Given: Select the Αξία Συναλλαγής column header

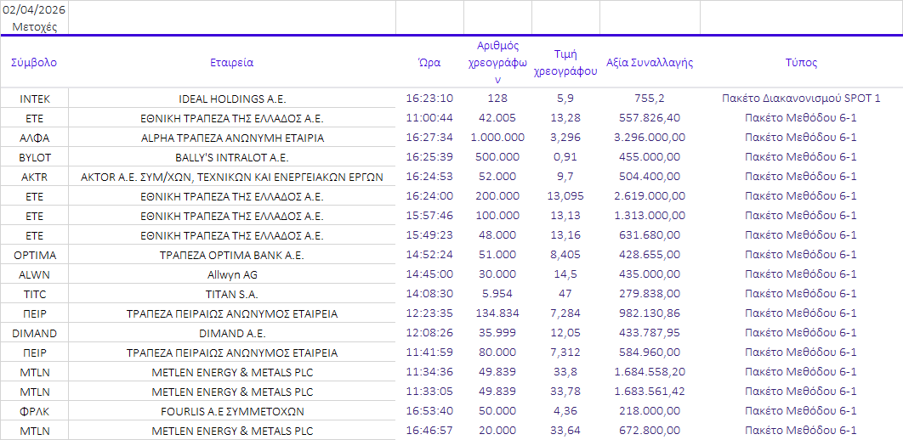Looking at the screenshot, I should click(x=650, y=63).
